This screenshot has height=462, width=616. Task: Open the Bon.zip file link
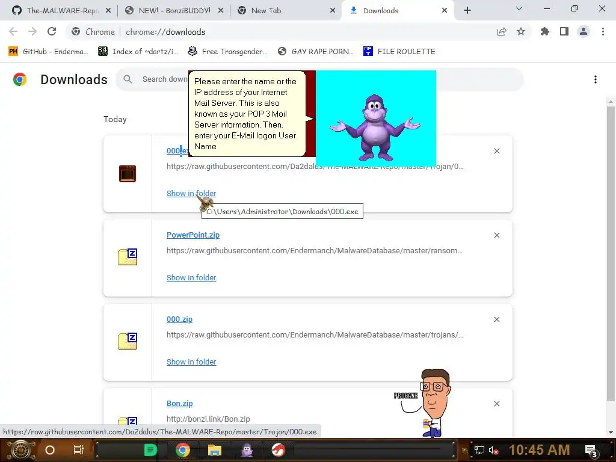179,404
